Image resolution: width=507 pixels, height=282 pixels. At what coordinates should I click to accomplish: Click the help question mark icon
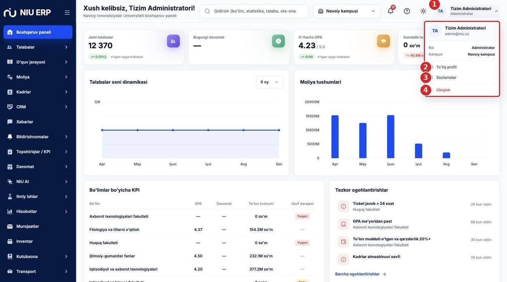point(407,11)
